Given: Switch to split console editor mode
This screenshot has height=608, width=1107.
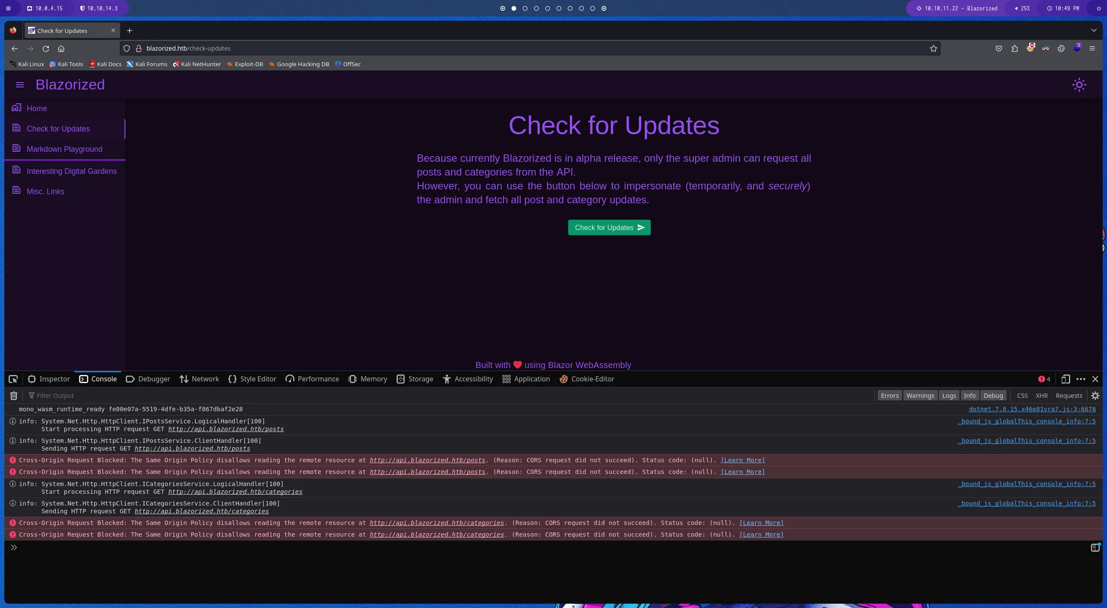Looking at the screenshot, I should pos(1094,548).
